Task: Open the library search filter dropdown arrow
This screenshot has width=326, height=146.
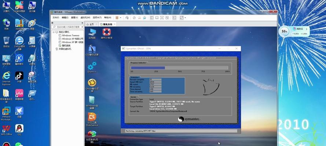Action: click(83, 27)
